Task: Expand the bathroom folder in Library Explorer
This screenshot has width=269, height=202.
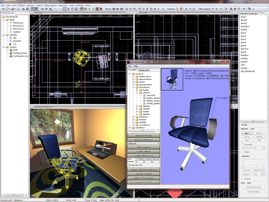Action: pyautogui.click(x=133, y=77)
